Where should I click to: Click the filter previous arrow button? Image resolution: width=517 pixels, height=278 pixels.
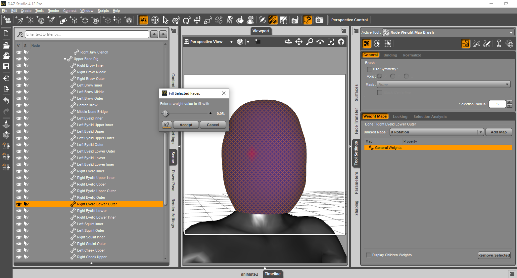[x=154, y=34]
